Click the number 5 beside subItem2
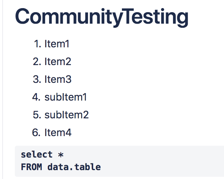224x179 pixels. pos(36,115)
